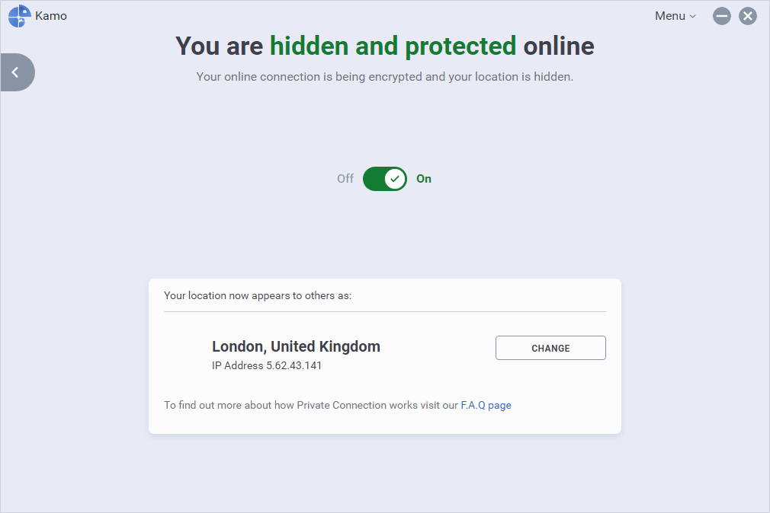Open the Menu dropdown
This screenshot has width=770, height=513.
click(670, 16)
